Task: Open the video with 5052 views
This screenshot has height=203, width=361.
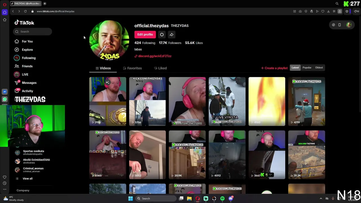Action: point(148,155)
